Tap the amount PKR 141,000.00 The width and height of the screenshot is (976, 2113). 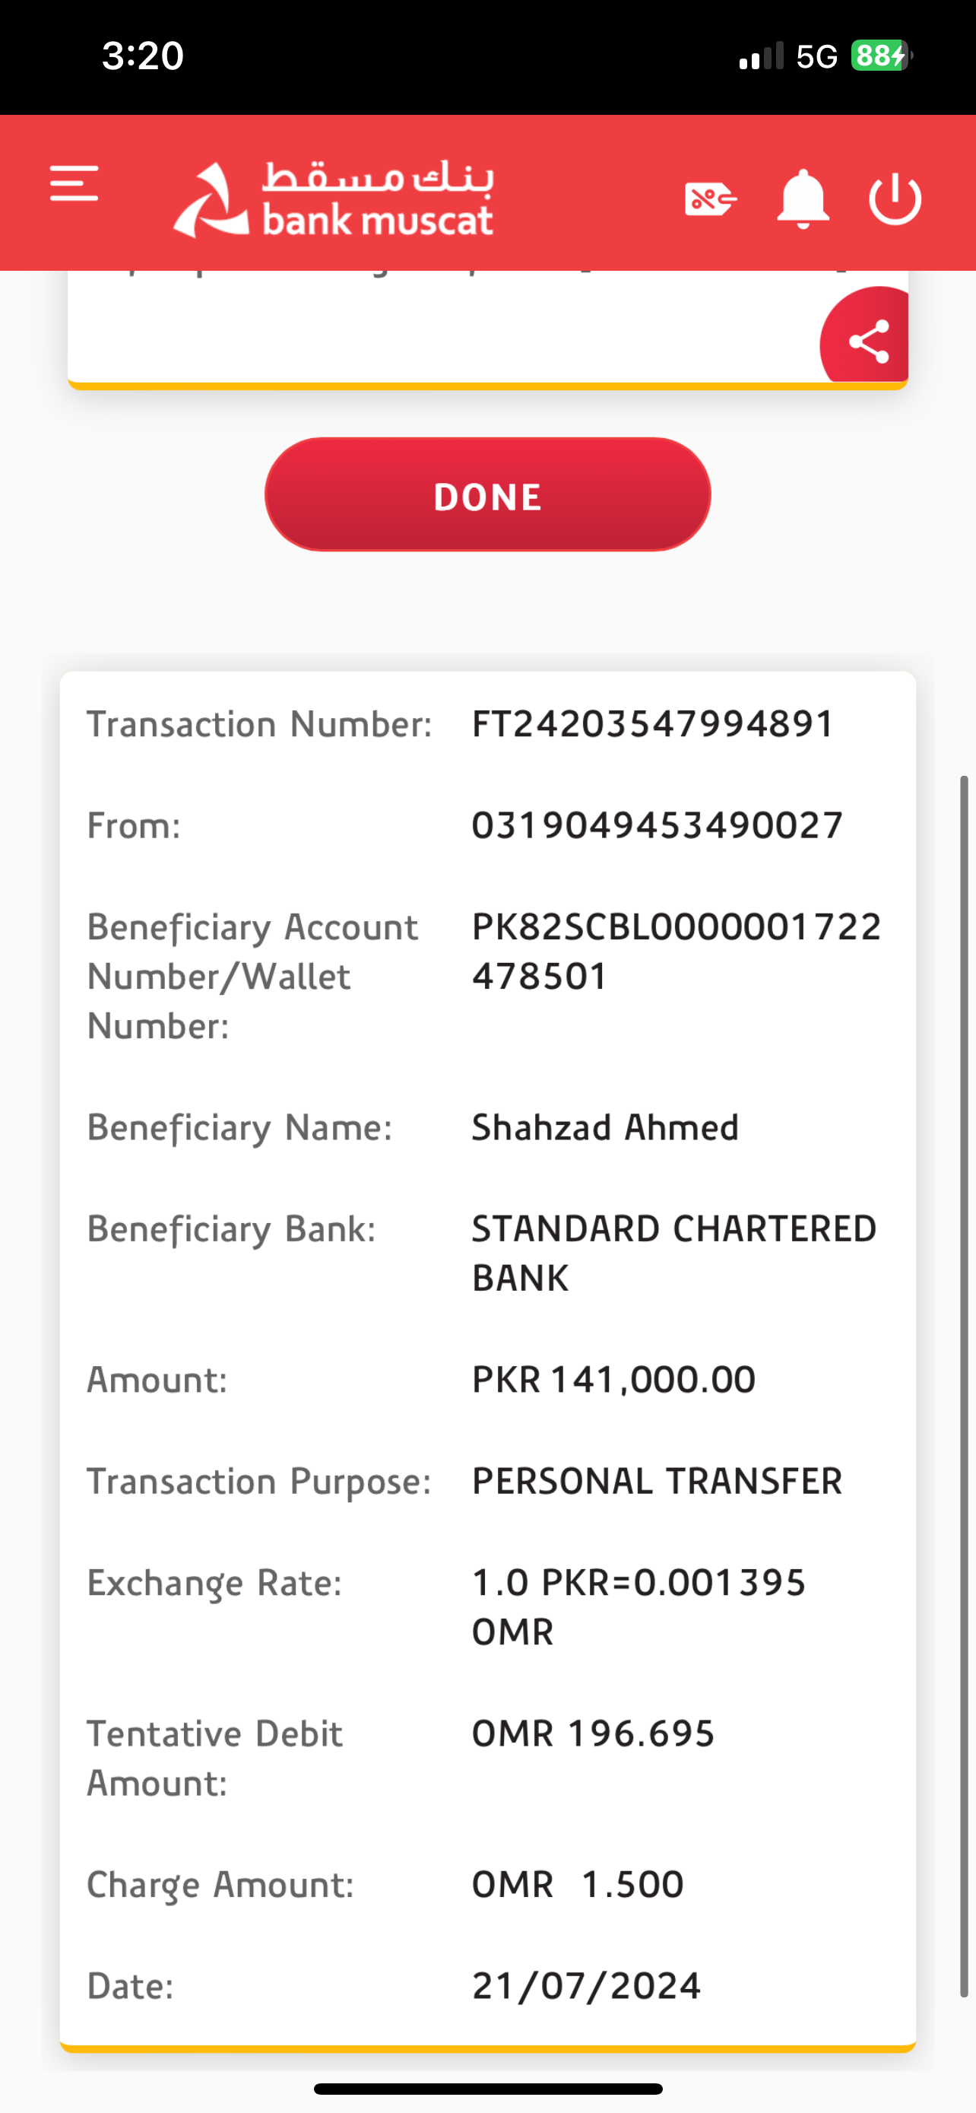coord(613,1380)
